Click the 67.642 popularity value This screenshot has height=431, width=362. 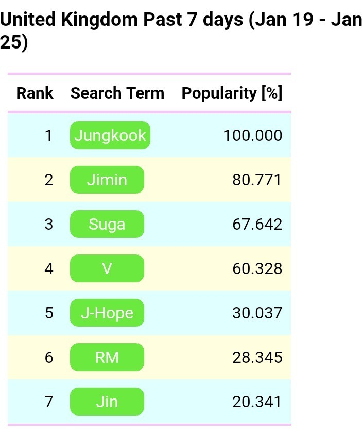[x=257, y=225]
